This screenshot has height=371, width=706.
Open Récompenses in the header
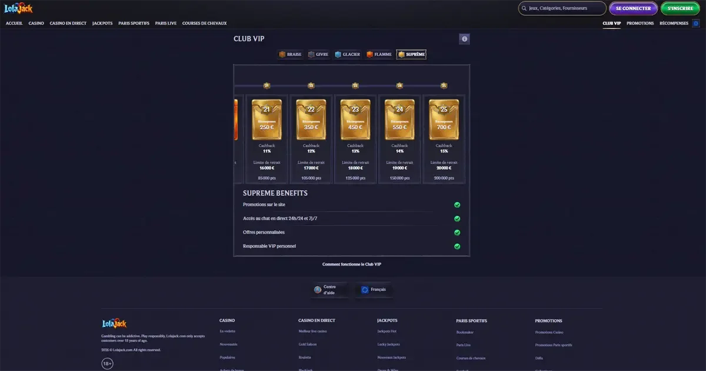pyautogui.click(x=674, y=24)
